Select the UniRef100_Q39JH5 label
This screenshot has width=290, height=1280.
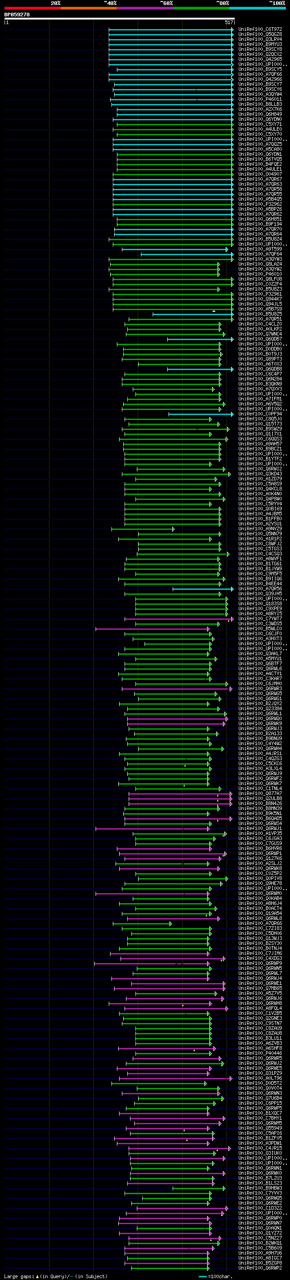260,594
